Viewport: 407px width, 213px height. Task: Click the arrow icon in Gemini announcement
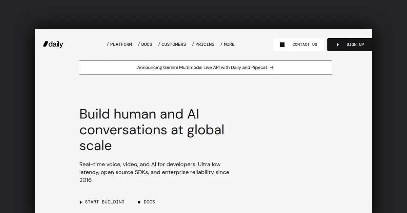point(272,67)
